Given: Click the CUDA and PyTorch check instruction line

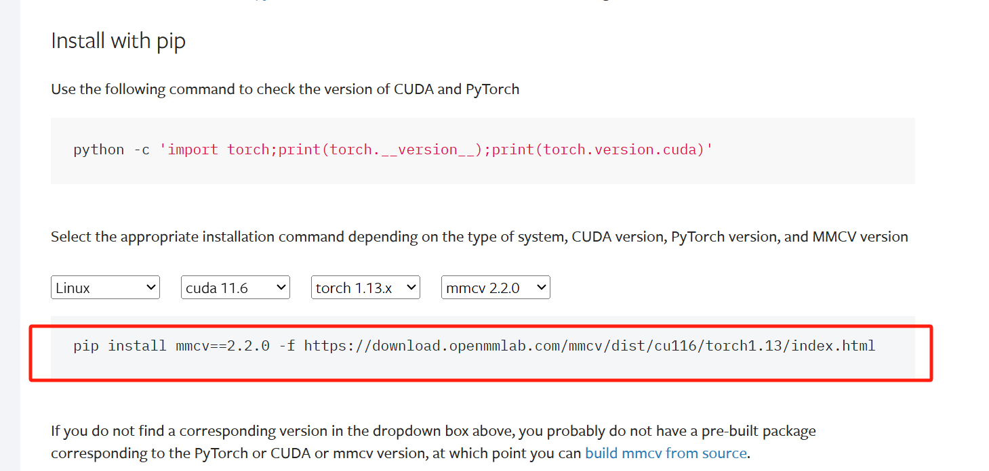Looking at the screenshot, I should 284,89.
